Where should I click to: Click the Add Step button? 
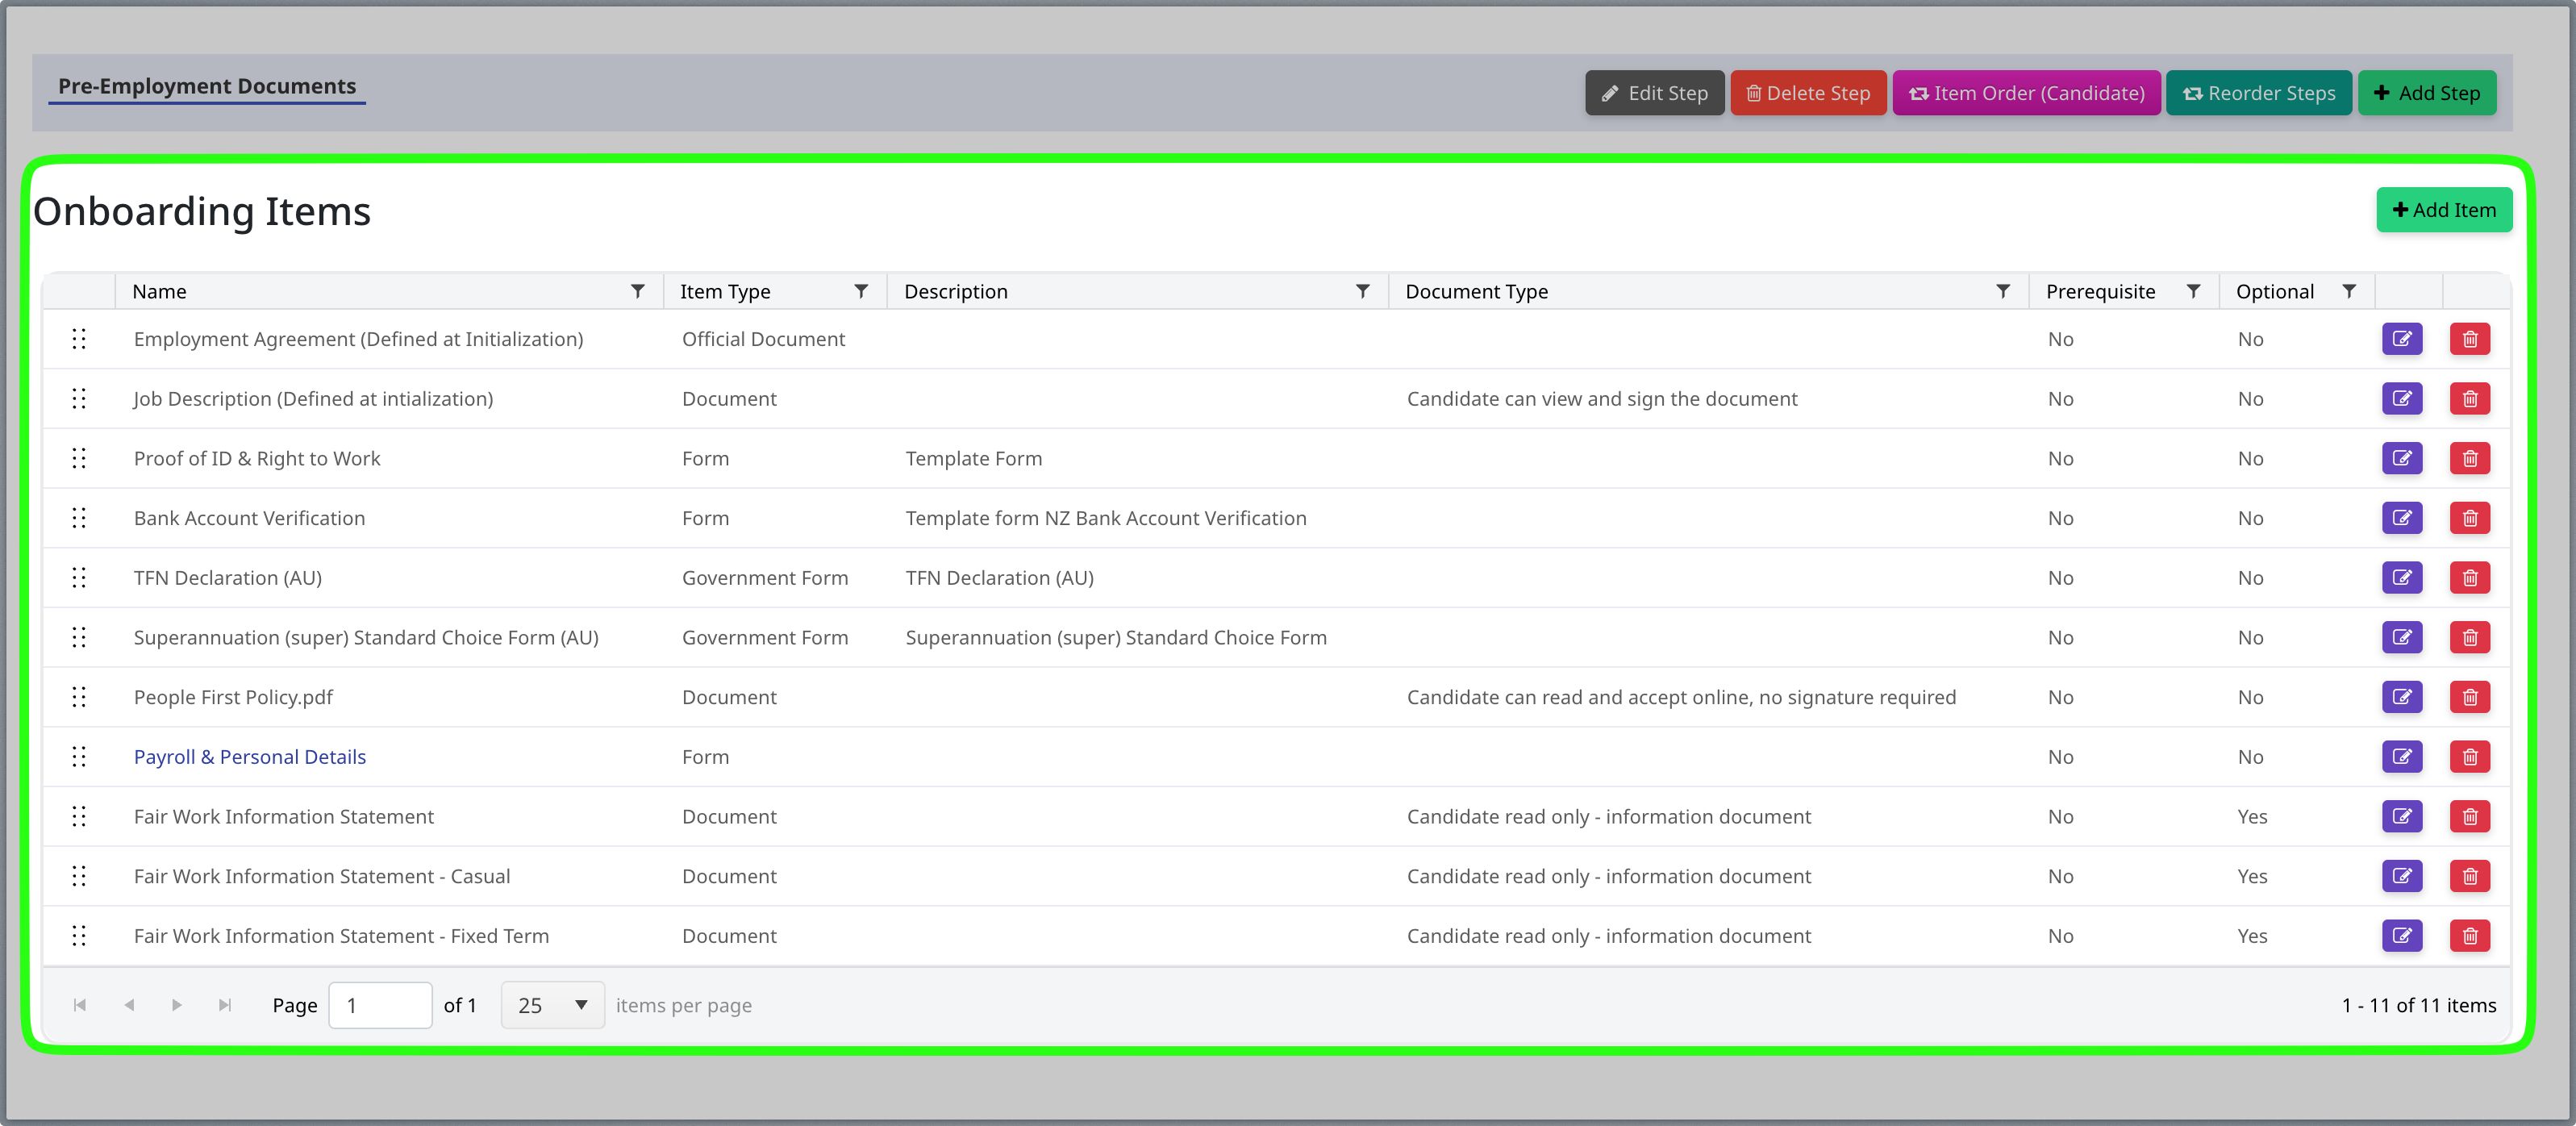click(x=2427, y=93)
